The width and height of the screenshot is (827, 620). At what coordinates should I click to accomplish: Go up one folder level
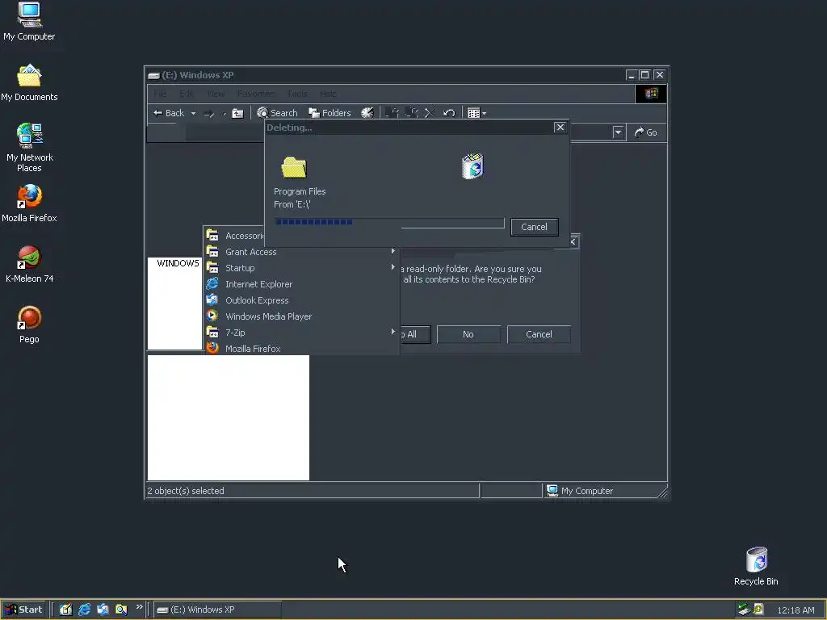tap(238, 113)
